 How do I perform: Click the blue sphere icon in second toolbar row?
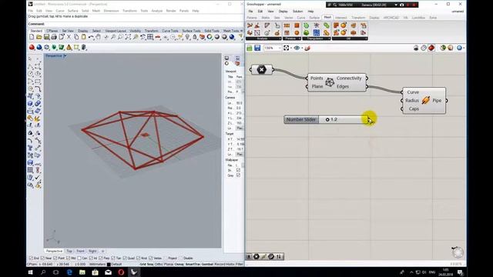point(39,48)
